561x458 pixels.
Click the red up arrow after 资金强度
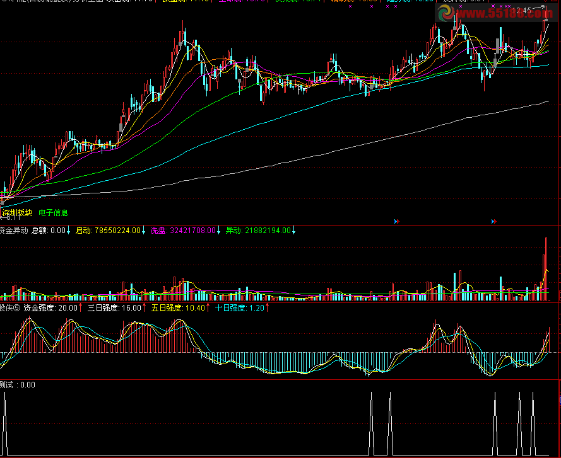[81, 308]
